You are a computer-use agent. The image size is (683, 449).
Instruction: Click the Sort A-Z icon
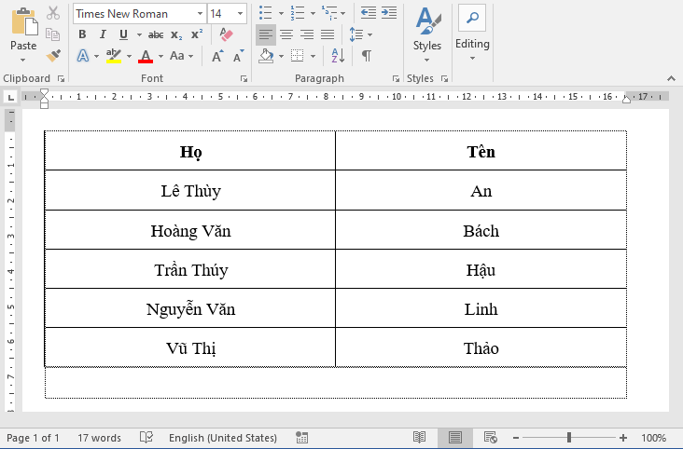[338, 56]
